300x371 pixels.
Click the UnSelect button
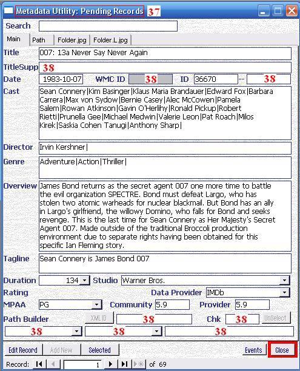point(275,318)
